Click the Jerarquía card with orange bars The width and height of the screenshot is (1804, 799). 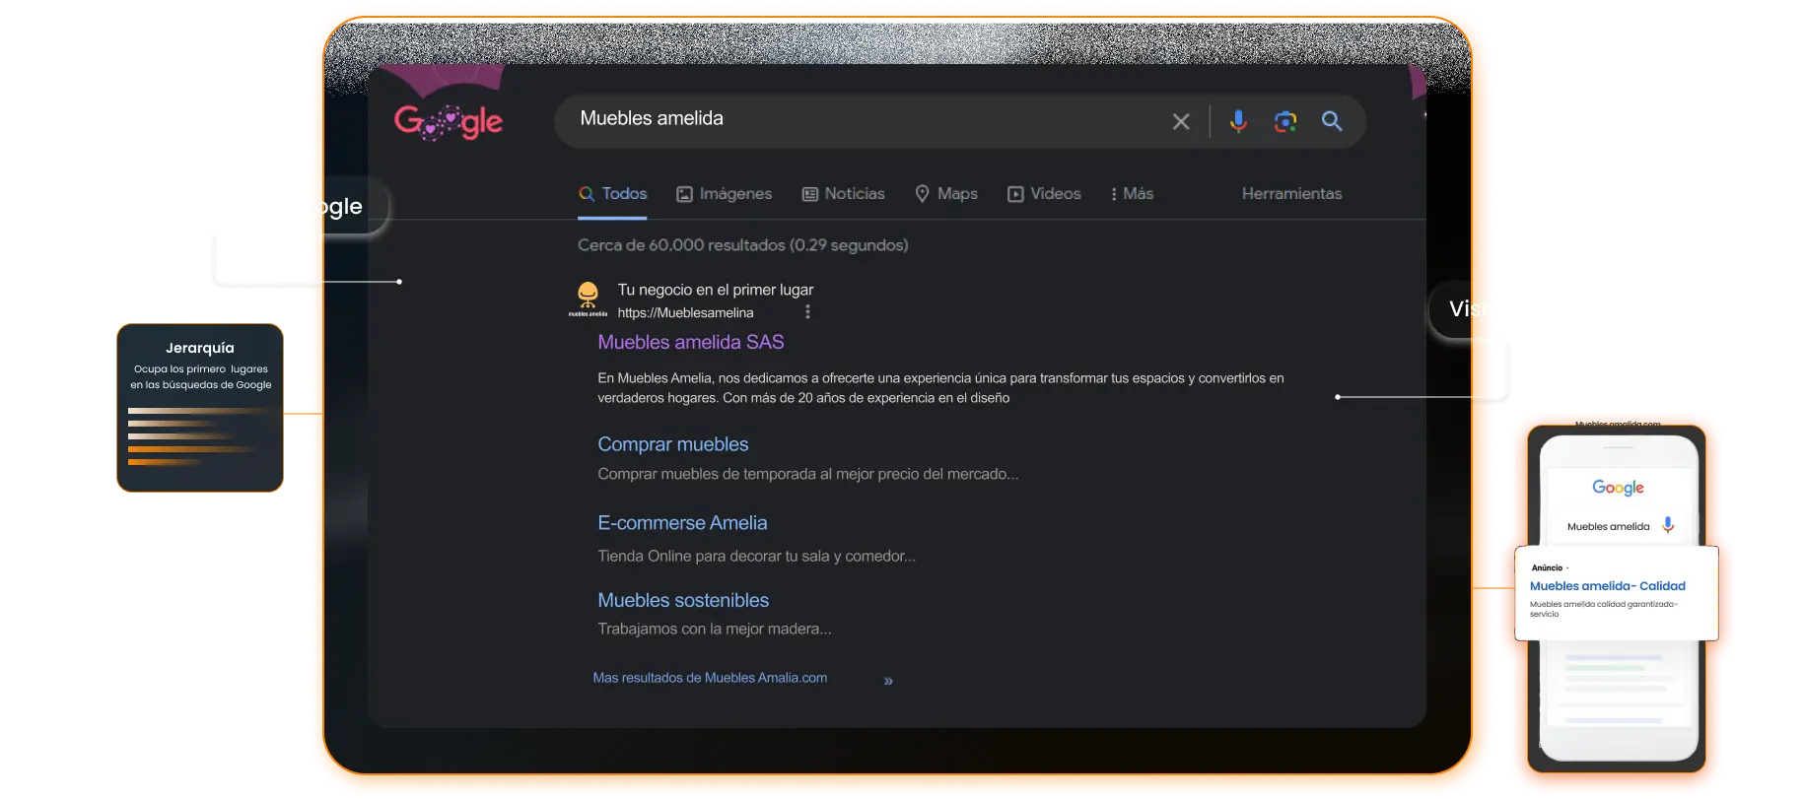[x=200, y=408]
